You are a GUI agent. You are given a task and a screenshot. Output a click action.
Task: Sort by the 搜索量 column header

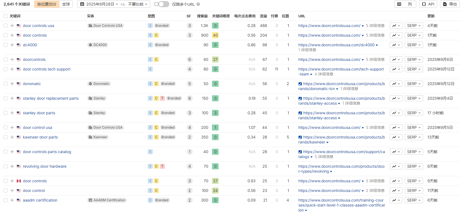202,16
